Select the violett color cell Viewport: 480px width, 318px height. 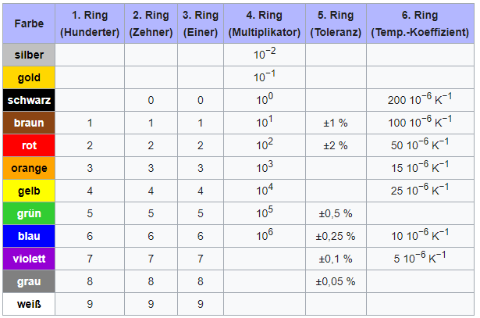click(x=29, y=259)
